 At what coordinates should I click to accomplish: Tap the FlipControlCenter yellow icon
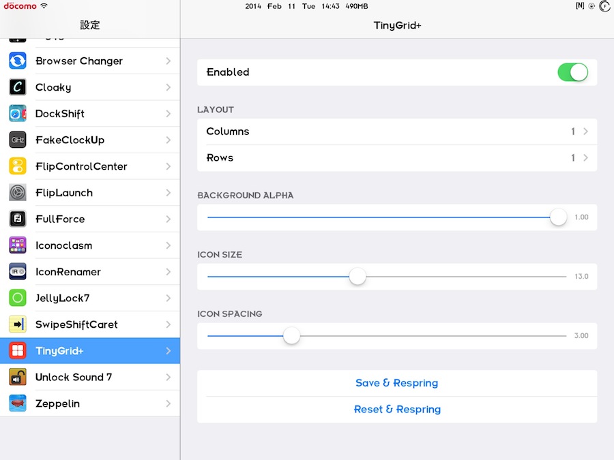pos(18,166)
